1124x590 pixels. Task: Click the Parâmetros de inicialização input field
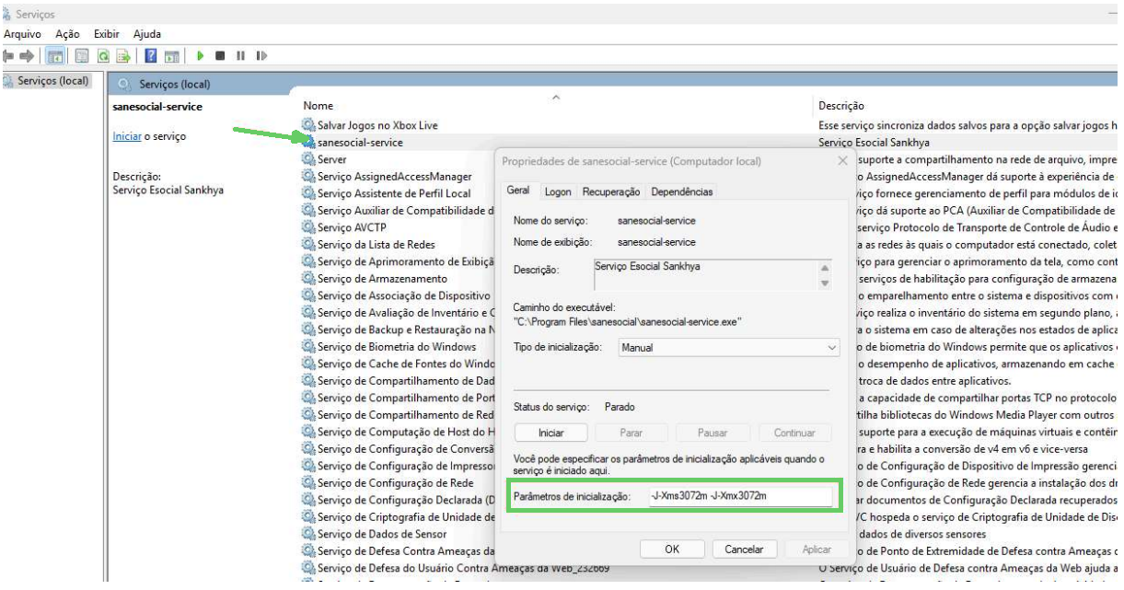tap(740, 496)
